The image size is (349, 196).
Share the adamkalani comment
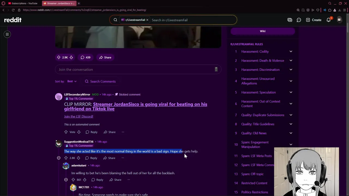pyautogui.click(x=115, y=180)
